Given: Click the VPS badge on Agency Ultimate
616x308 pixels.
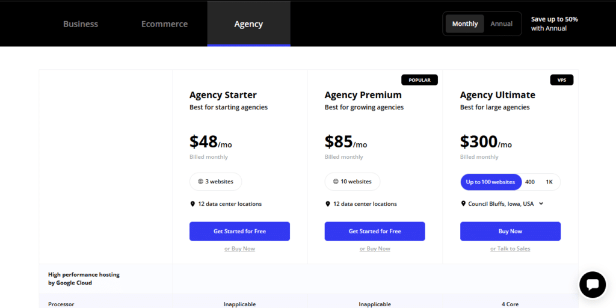Looking at the screenshot, I should [x=562, y=80].
